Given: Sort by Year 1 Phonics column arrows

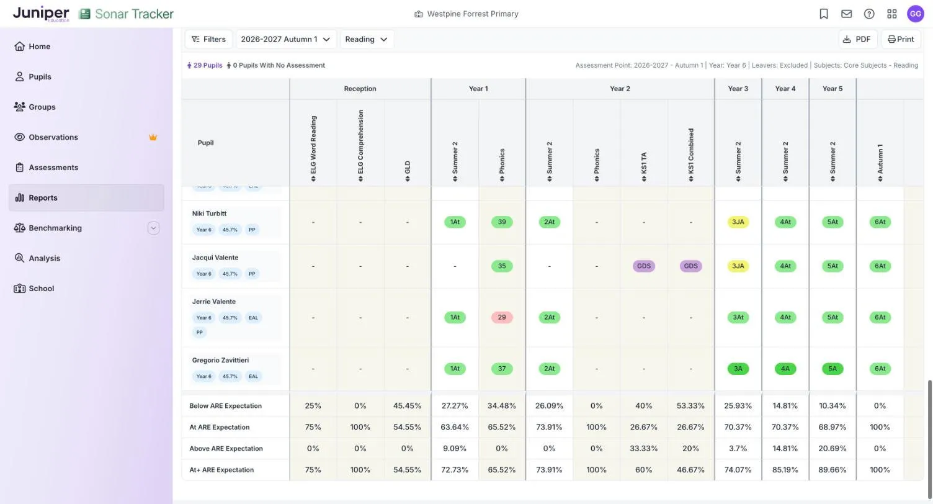Looking at the screenshot, I should tap(502, 179).
